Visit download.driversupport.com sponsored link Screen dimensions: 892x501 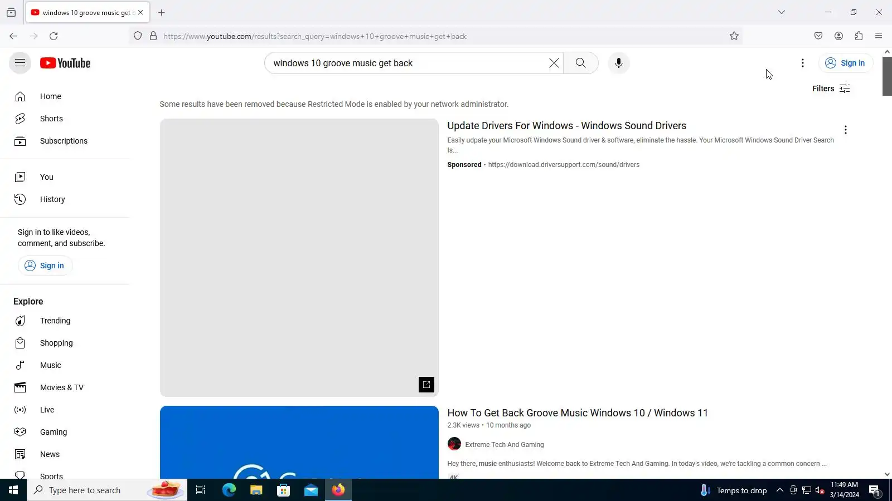[564, 165]
